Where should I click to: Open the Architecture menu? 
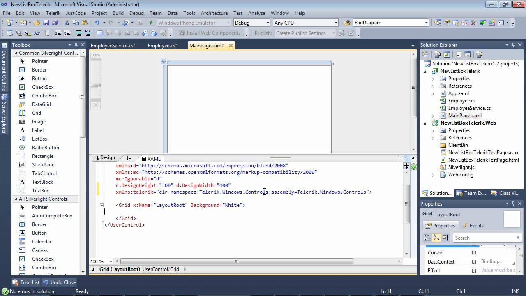coord(214,13)
